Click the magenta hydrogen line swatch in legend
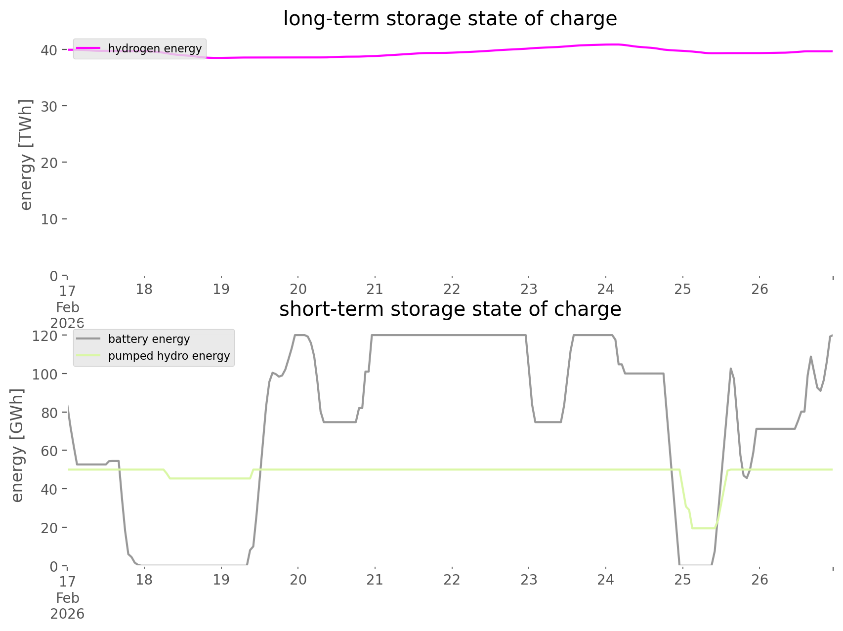The width and height of the screenshot is (843, 631). click(88, 48)
